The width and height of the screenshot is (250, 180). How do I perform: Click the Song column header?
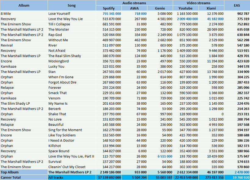(x=72, y=5)
